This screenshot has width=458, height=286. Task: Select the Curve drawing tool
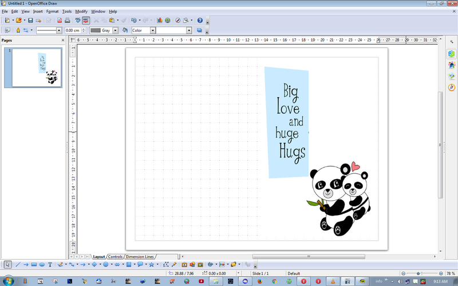coord(60,264)
